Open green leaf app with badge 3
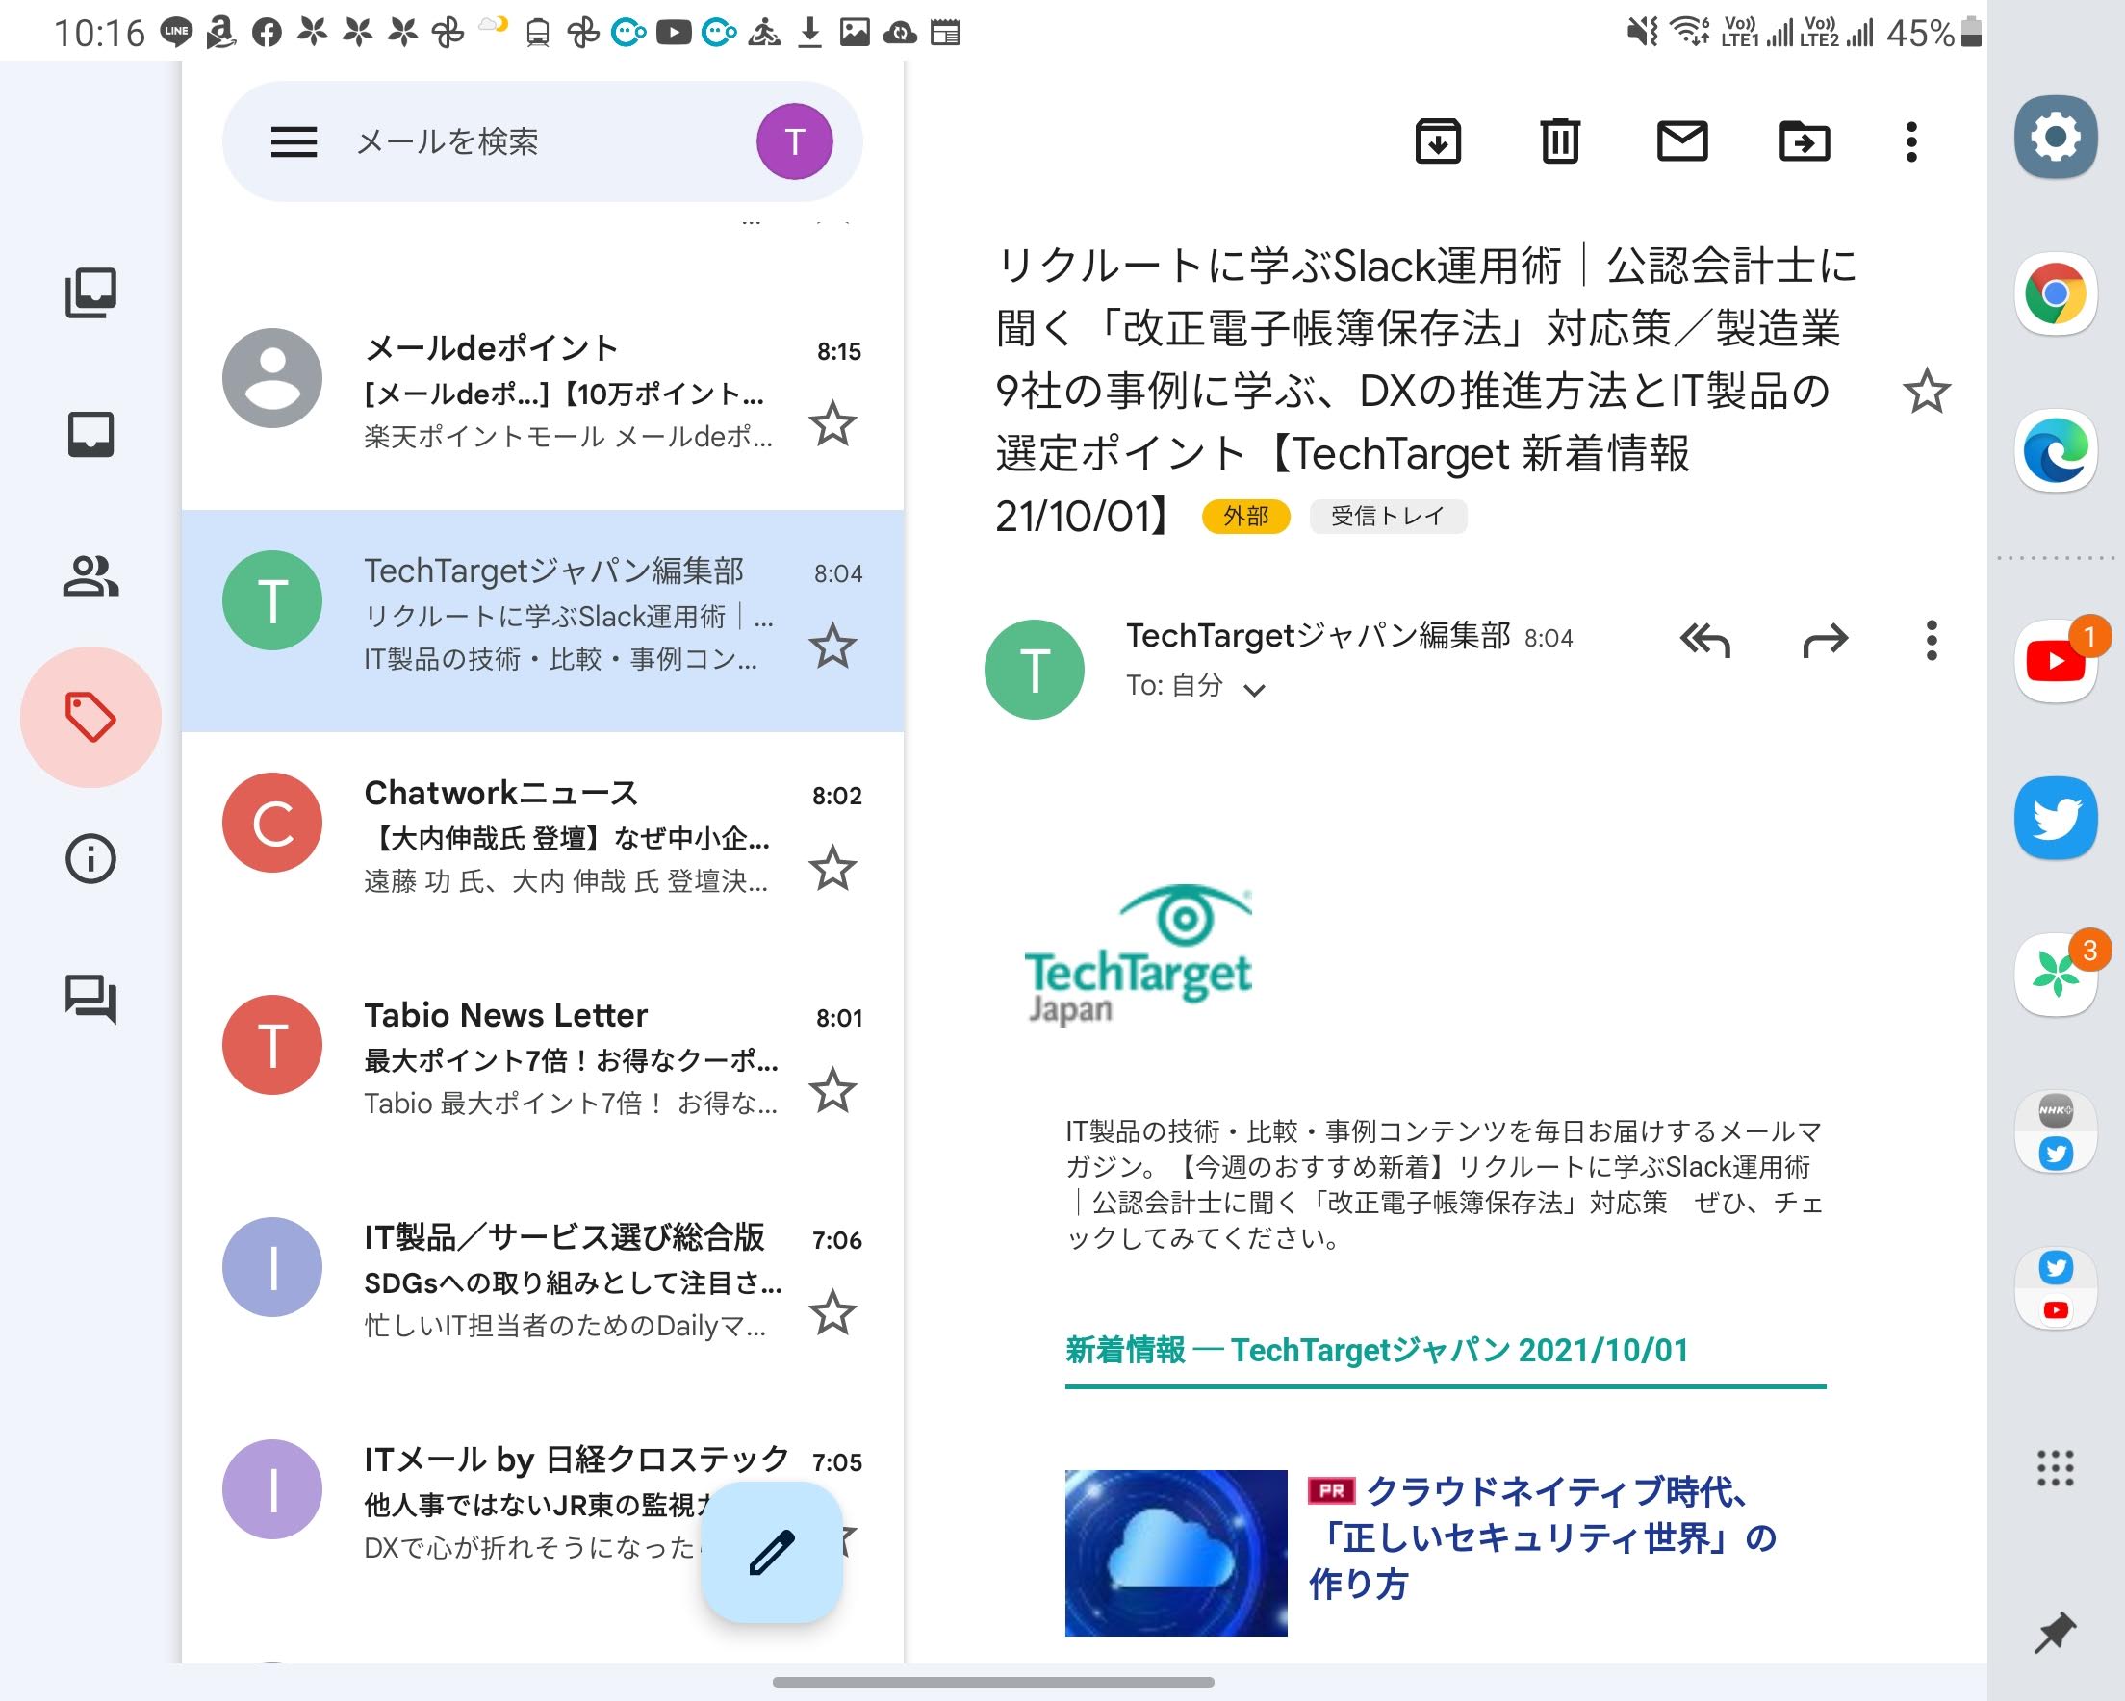 [2055, 975]
